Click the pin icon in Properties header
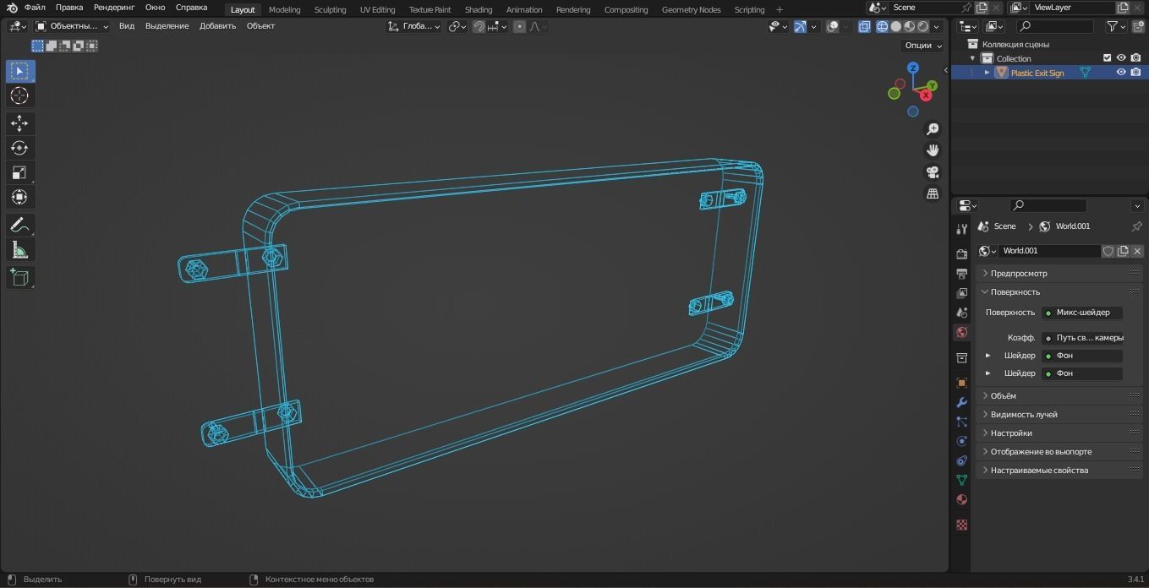This screenshot has width=1149, height=588. click(x=1136, y=226)
